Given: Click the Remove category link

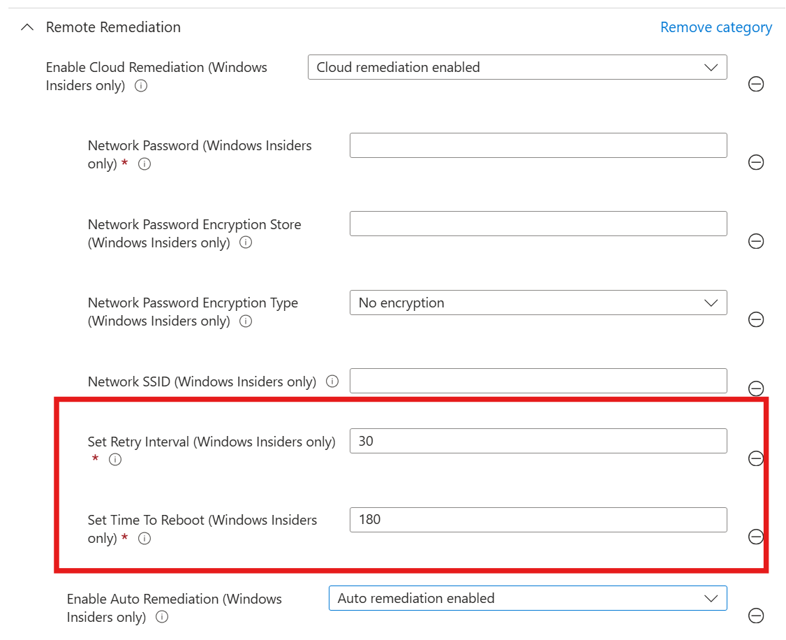Looking at the screenshot, I should coord(715,27).
